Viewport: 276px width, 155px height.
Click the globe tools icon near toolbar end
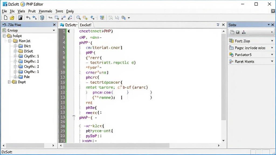pos(124,18)
